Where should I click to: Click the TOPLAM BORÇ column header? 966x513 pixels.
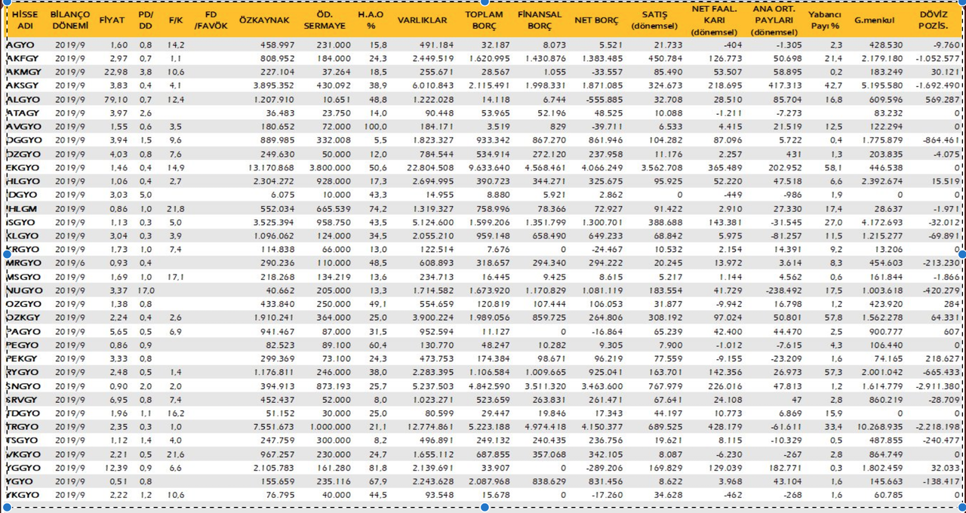483,20
